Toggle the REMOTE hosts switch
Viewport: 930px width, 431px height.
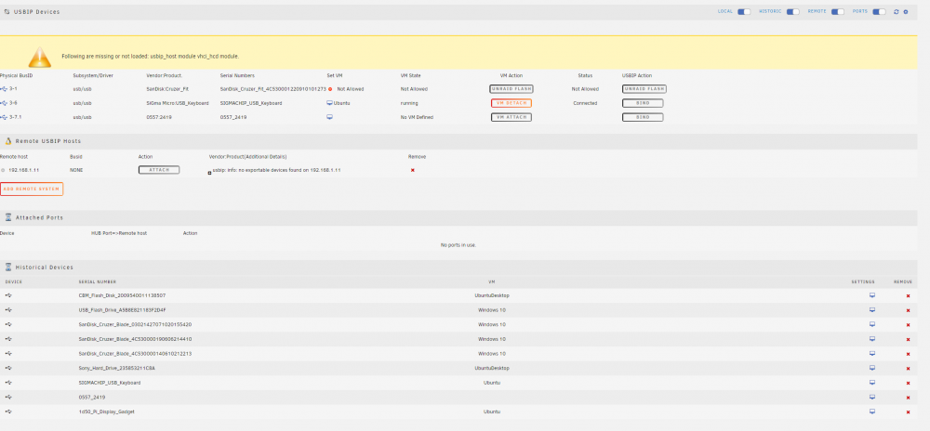click(838, 11)
